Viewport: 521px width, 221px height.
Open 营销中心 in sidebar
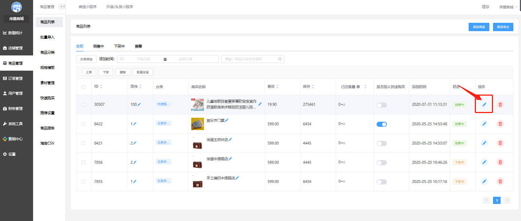[16, 139]
